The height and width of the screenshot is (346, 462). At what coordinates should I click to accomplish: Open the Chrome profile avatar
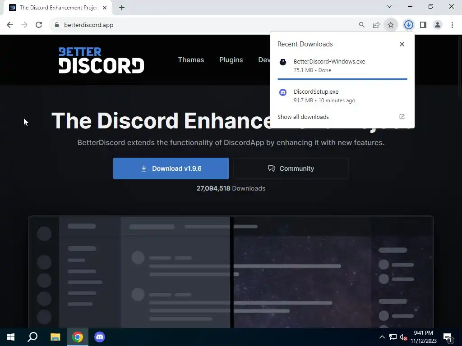(x=438, y=25)
